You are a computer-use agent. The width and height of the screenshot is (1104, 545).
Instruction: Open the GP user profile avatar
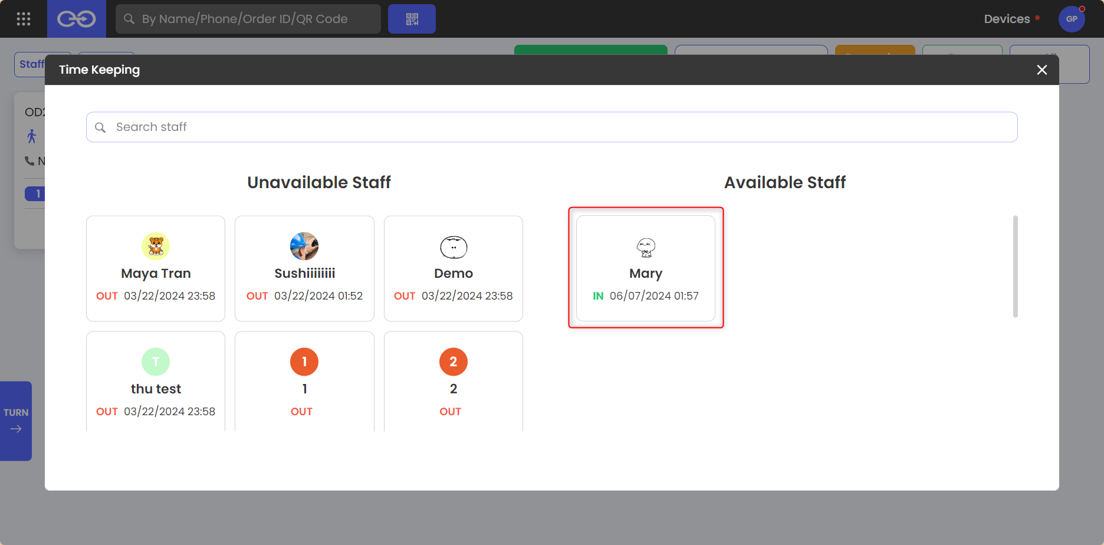1072,19
